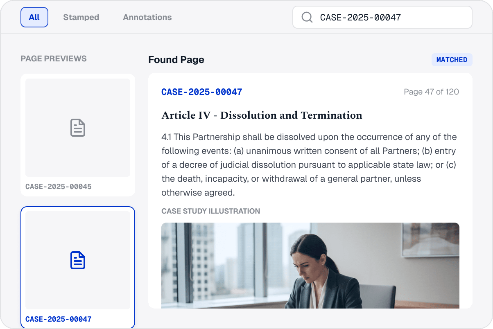Click the Article IV - Dissolution and Termination heading
The image size is (493, 329).
tap(262, 115)
